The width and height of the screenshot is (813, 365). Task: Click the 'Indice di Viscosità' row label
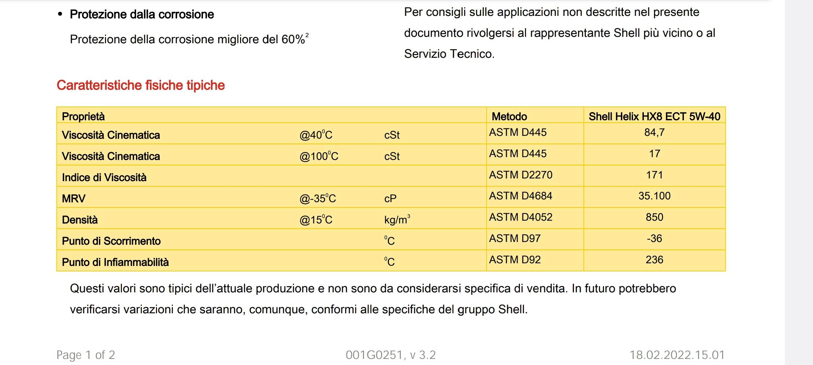[104, 177]
